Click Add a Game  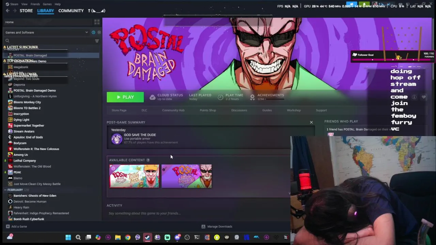tap(16, 227)
